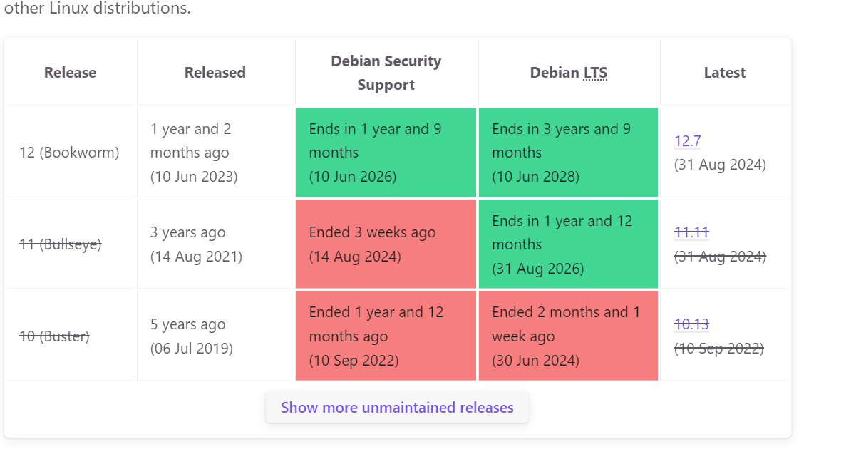Viewport: 856px width, 454px height.
Task: Click red Bullseye security support ended cell
Action: click(386, 244)
